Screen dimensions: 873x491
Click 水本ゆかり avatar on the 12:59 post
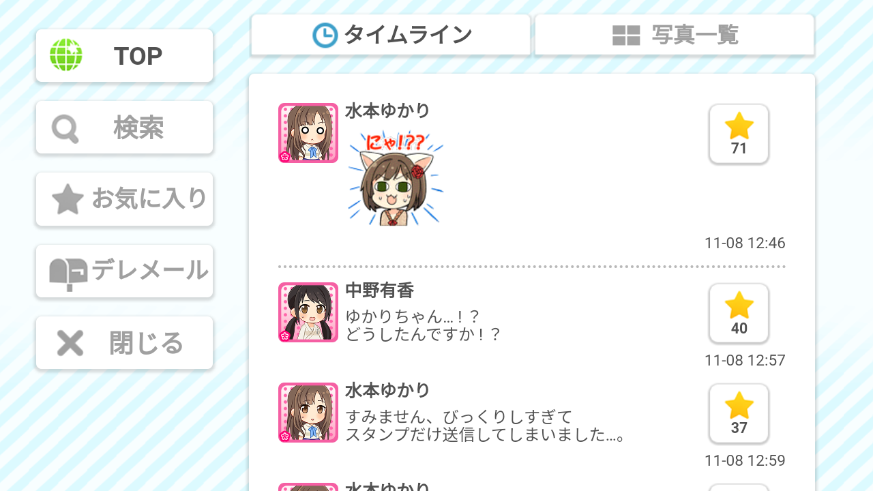(x=308, y=413)
